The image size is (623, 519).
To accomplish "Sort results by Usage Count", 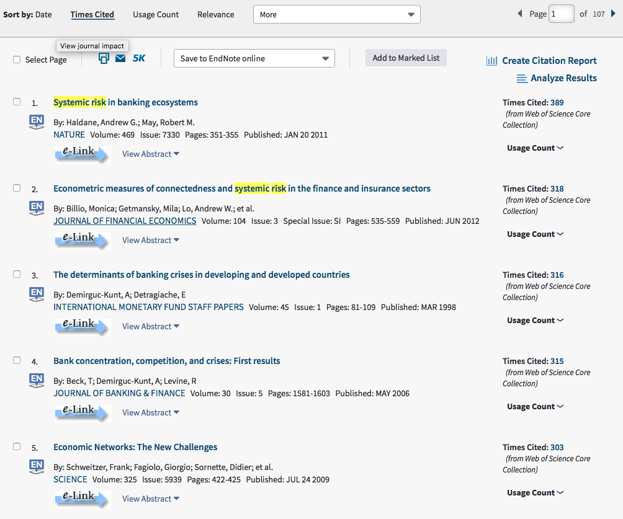I will click(x=155, y=14).
